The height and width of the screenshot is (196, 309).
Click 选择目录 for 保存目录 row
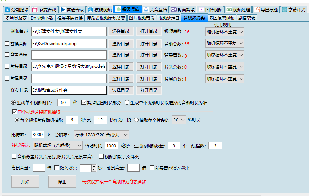coord(121,90)
